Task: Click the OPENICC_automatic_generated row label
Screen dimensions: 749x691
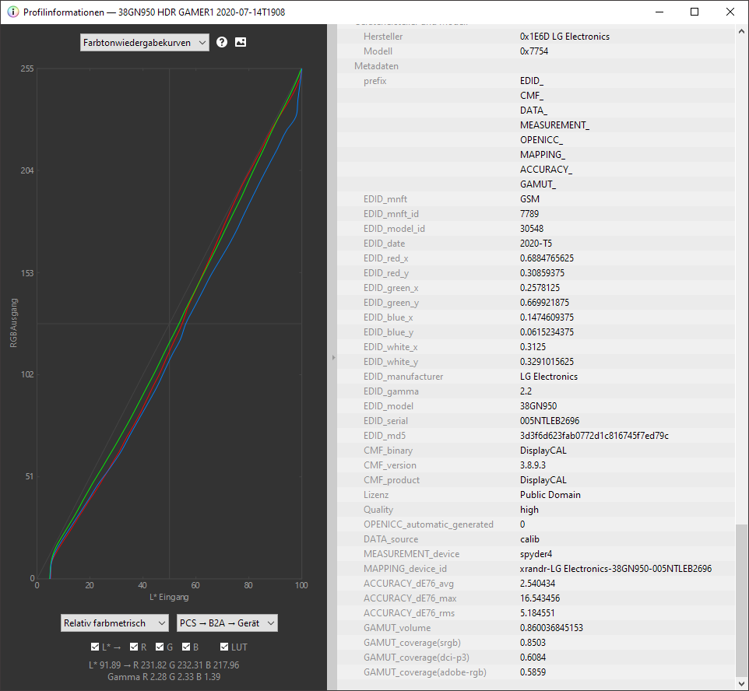Action: coord(428,524)
